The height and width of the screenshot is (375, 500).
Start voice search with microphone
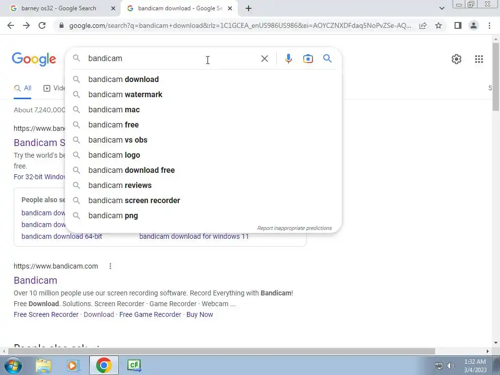[x=288, y=59]
